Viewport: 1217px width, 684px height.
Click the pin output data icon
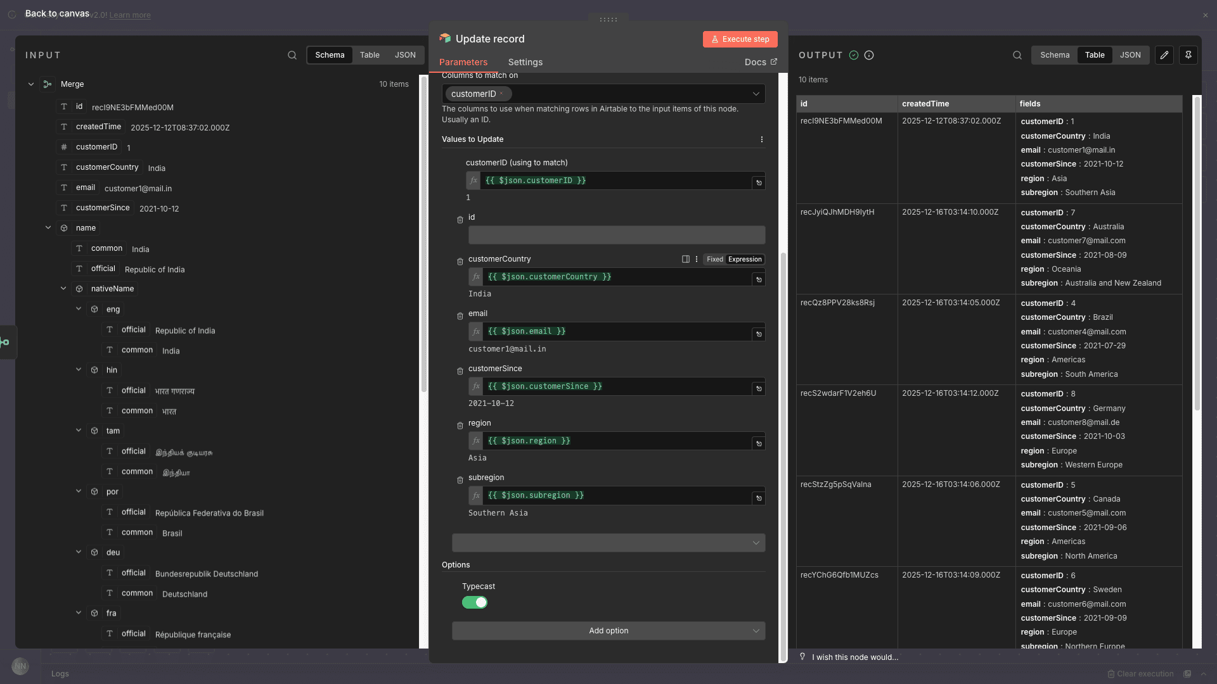[1188, 55]
